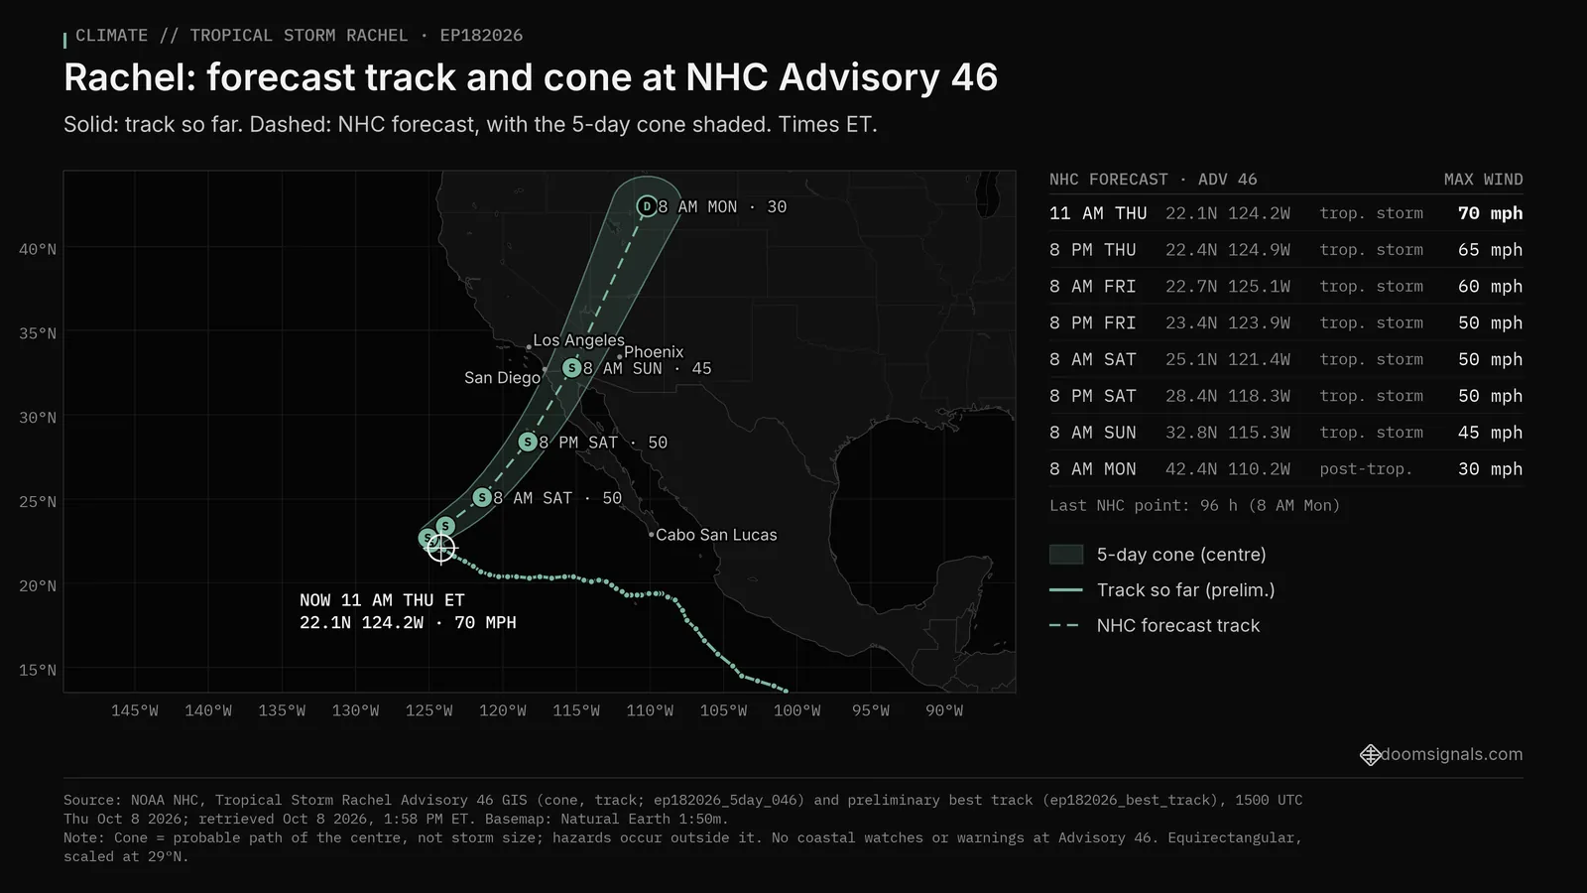The image size is (1587, 893).
Task: Click the MAX WIND column header
Action: pyautogui.click(x=1483, y=180)
